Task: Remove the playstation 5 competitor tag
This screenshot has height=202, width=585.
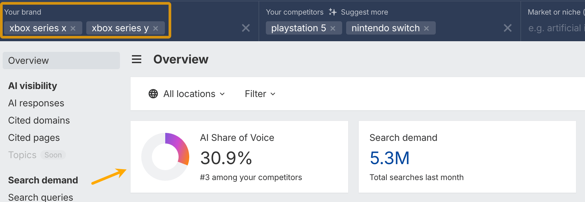Action: (x=333, y=29)
